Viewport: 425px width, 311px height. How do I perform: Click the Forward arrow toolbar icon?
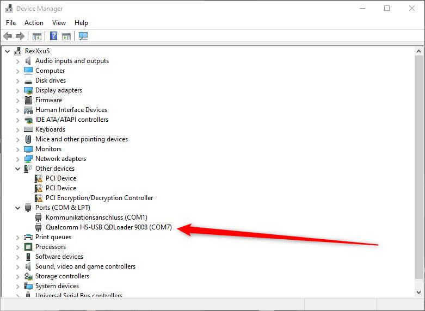click(20, 36)
